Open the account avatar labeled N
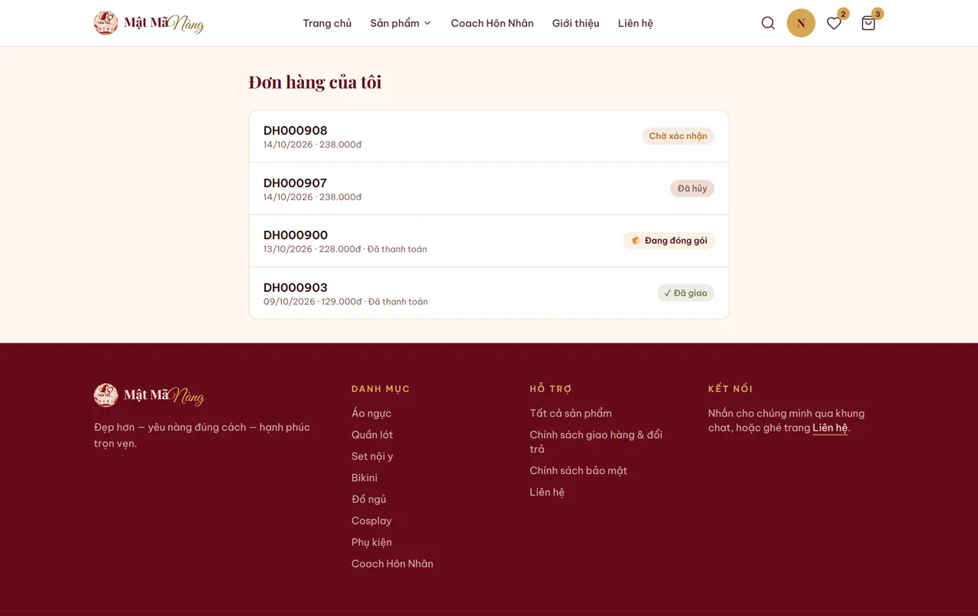 801,23
